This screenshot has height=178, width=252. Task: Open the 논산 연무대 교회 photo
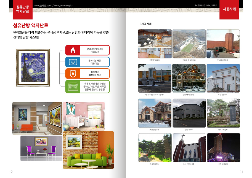(189, 148)
